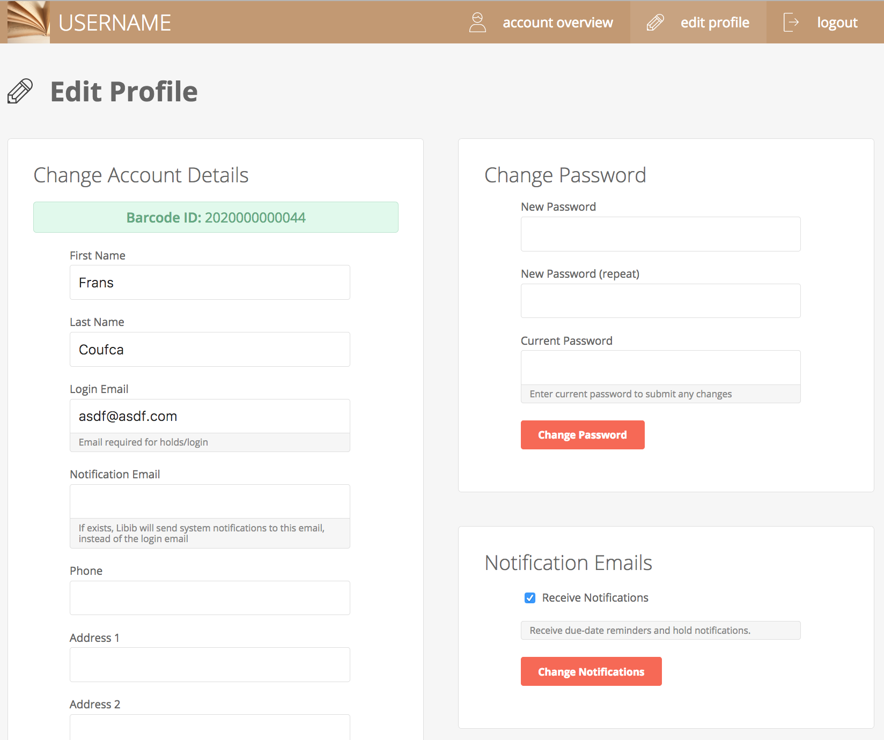The width and height of the screenshot is (884, 740).
Task: Click the book logo in header
Action: 28,22
